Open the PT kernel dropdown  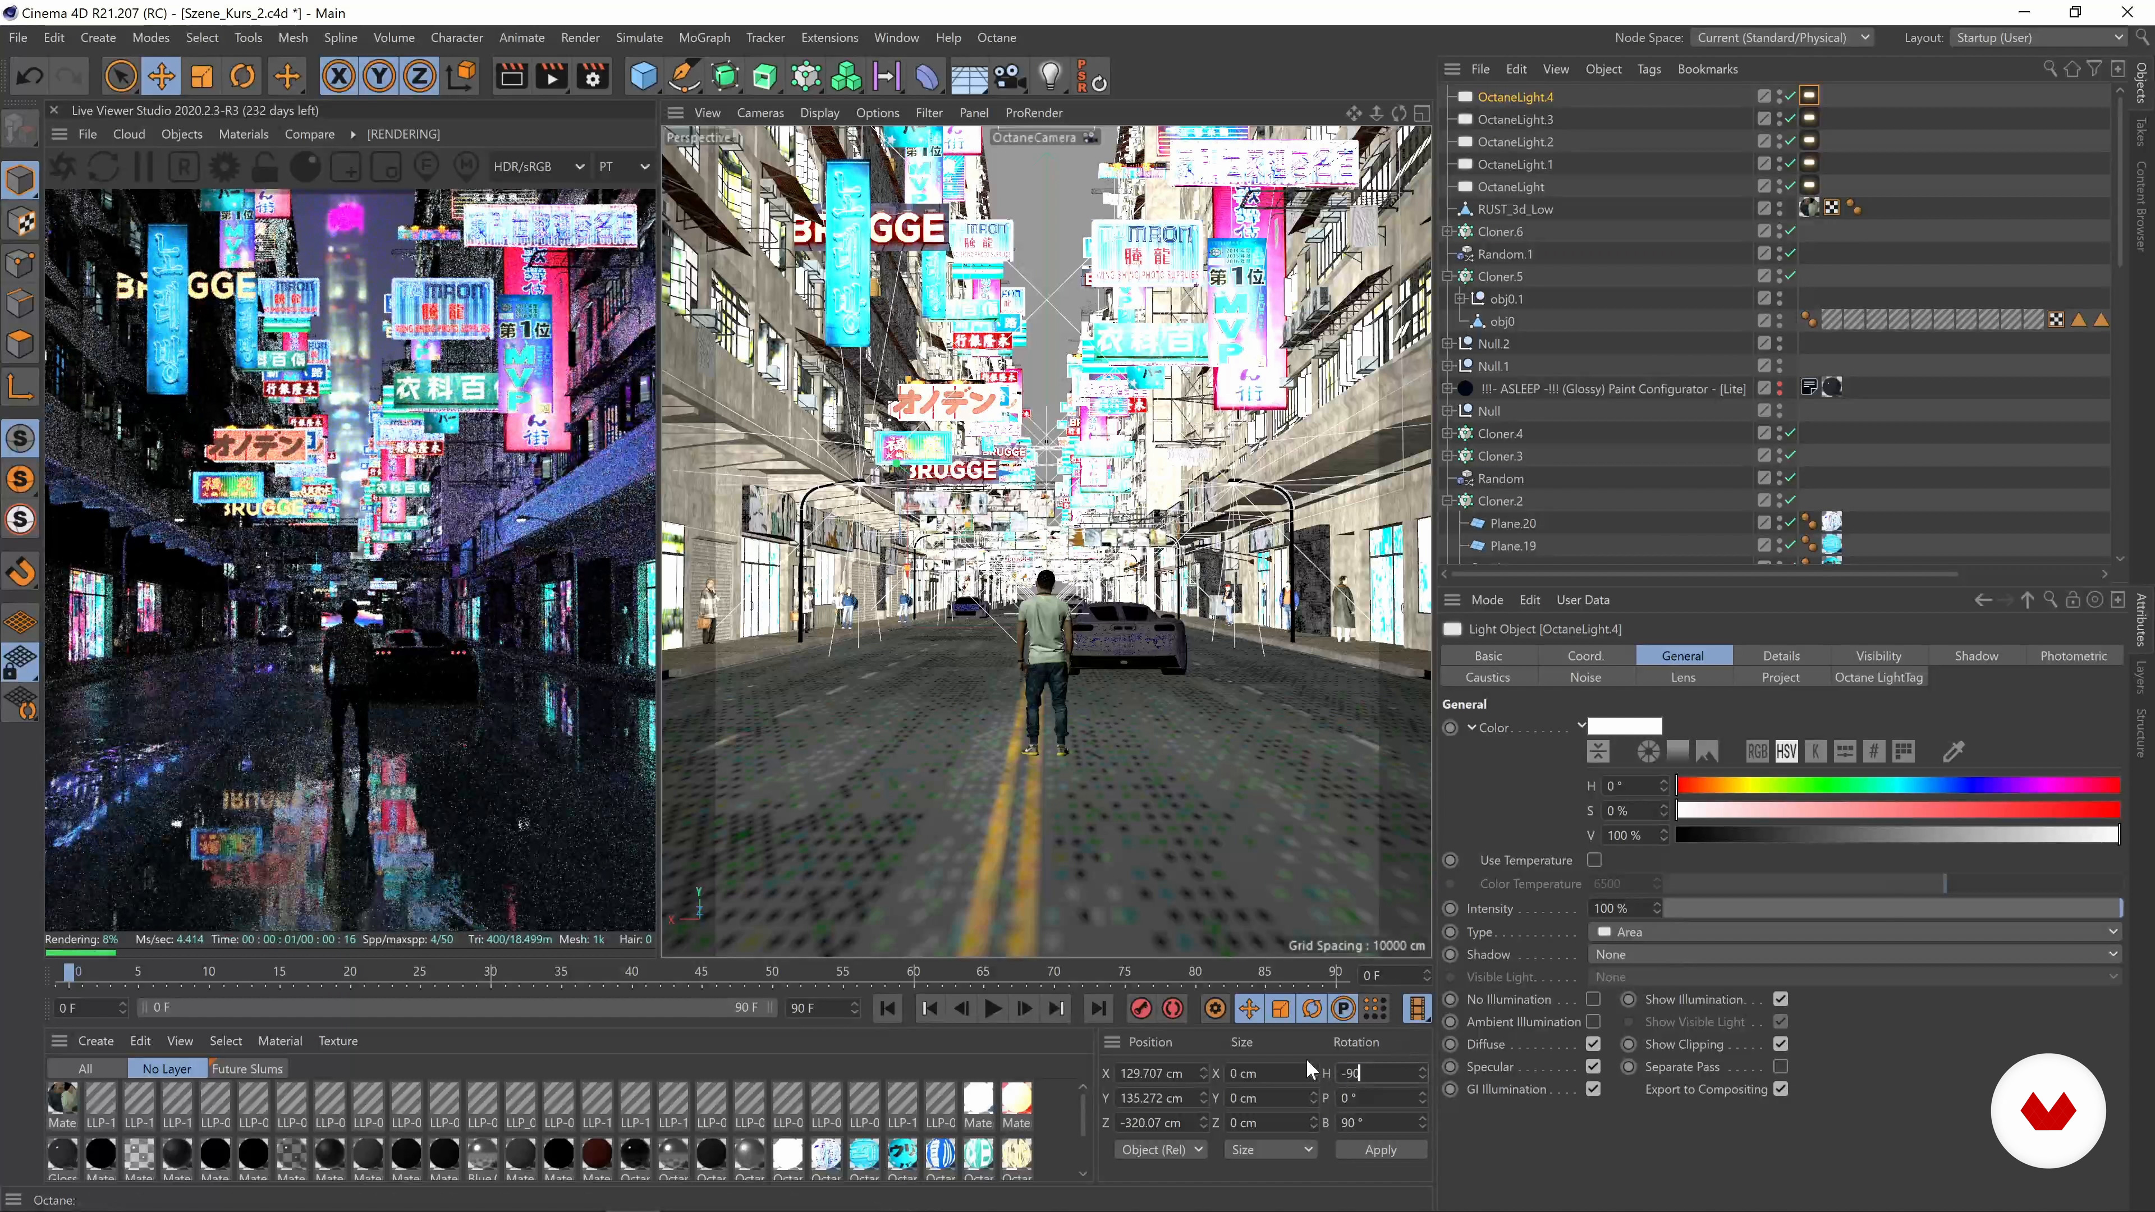[623, 167]
